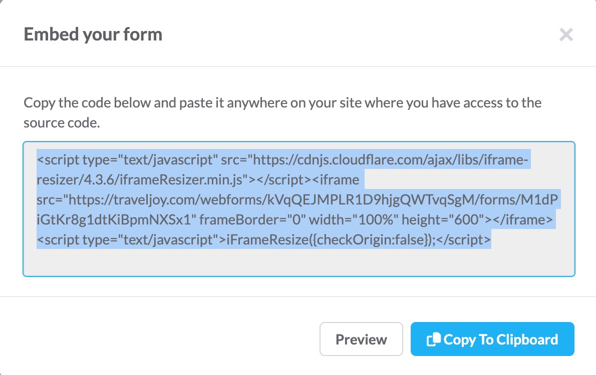Click the words 'source code.' in the instructions

point(62,123)
